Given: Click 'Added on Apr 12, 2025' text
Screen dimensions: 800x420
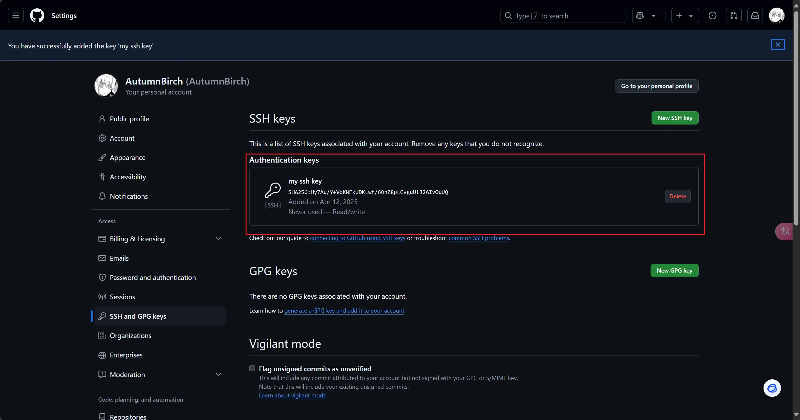Looking at the screenshot, I should pyautogui.click(x=323, y=202).
